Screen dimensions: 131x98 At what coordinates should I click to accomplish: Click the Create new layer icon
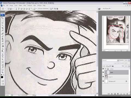124,94
